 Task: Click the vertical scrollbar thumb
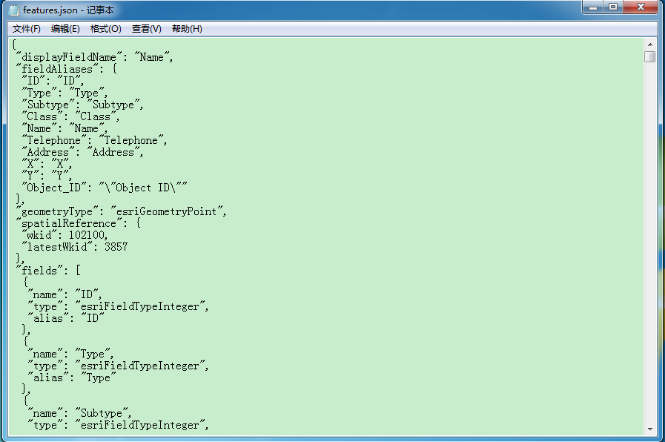pyautogui.click(x=649, y=56)
